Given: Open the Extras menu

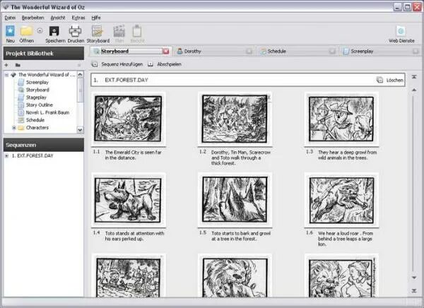Looking at the screenshot, I should (78, 18).
